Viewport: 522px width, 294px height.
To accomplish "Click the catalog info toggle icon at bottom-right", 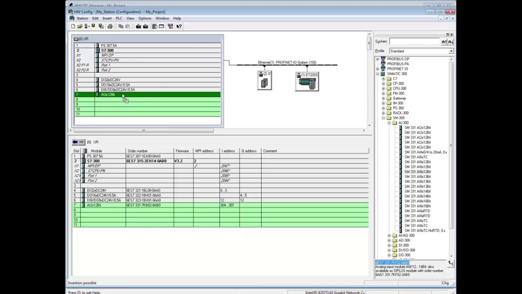I will 451,263.
